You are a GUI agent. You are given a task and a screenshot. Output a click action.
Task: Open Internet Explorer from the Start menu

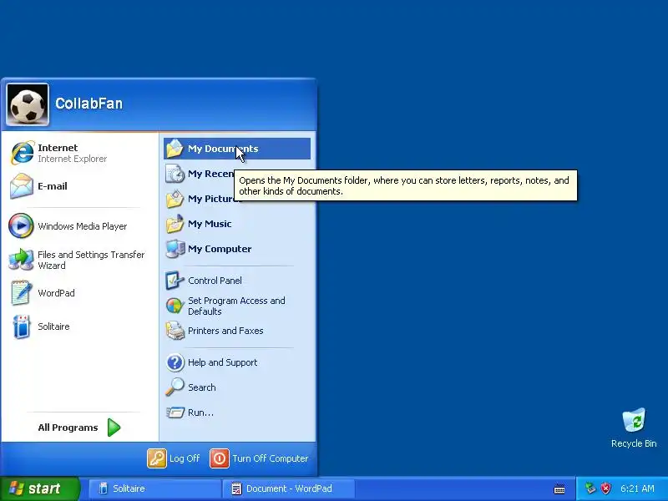coord(80,153)
